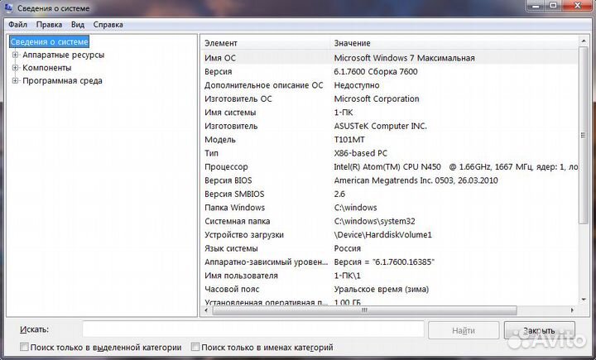Click value 6.1.7600 Сборка 7600
This screenshot has width=596, height=360.
click(376, 71)
